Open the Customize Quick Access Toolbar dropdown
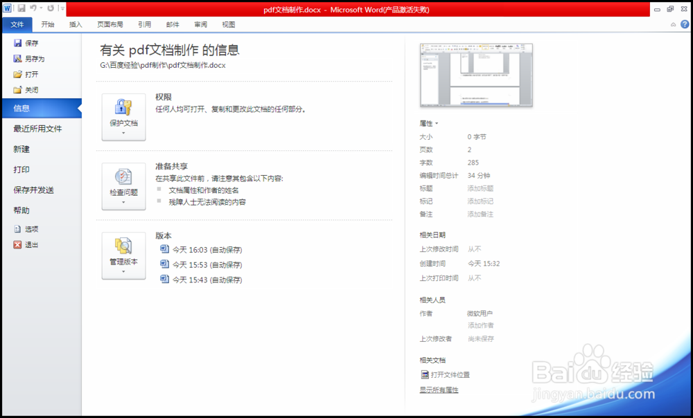Viewport: 693px width, 418px height. coord(63,8)
